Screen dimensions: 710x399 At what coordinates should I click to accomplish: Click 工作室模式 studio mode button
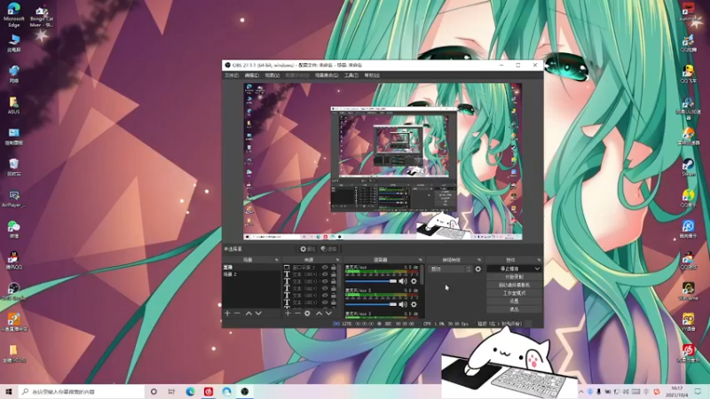pos(514,293)
